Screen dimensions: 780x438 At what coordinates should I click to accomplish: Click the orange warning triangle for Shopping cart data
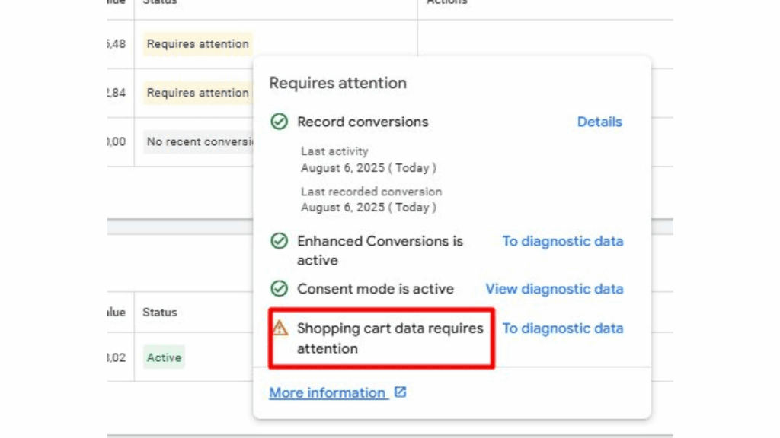click(x=280, y=328)
